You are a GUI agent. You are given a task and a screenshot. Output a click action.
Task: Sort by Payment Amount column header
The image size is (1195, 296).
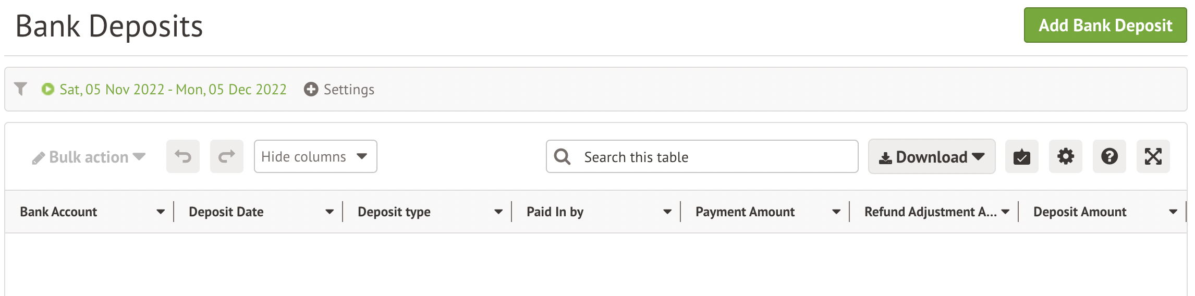(x=745, y=212)
